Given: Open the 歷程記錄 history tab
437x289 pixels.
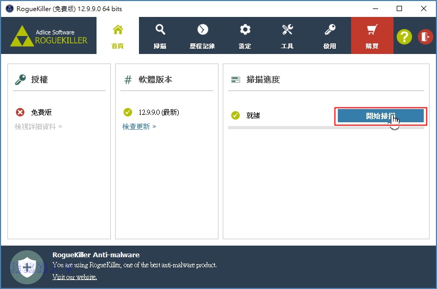Looking at the screenshot, I should tap(203, 35).
